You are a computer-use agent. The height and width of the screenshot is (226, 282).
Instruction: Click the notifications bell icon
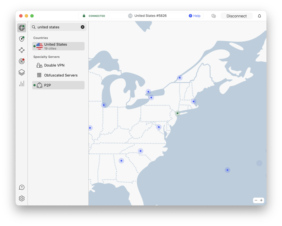pyautogui.click(x=259, y=16)
